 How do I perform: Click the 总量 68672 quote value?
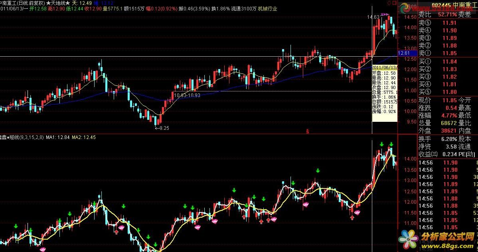pos(449,123)
